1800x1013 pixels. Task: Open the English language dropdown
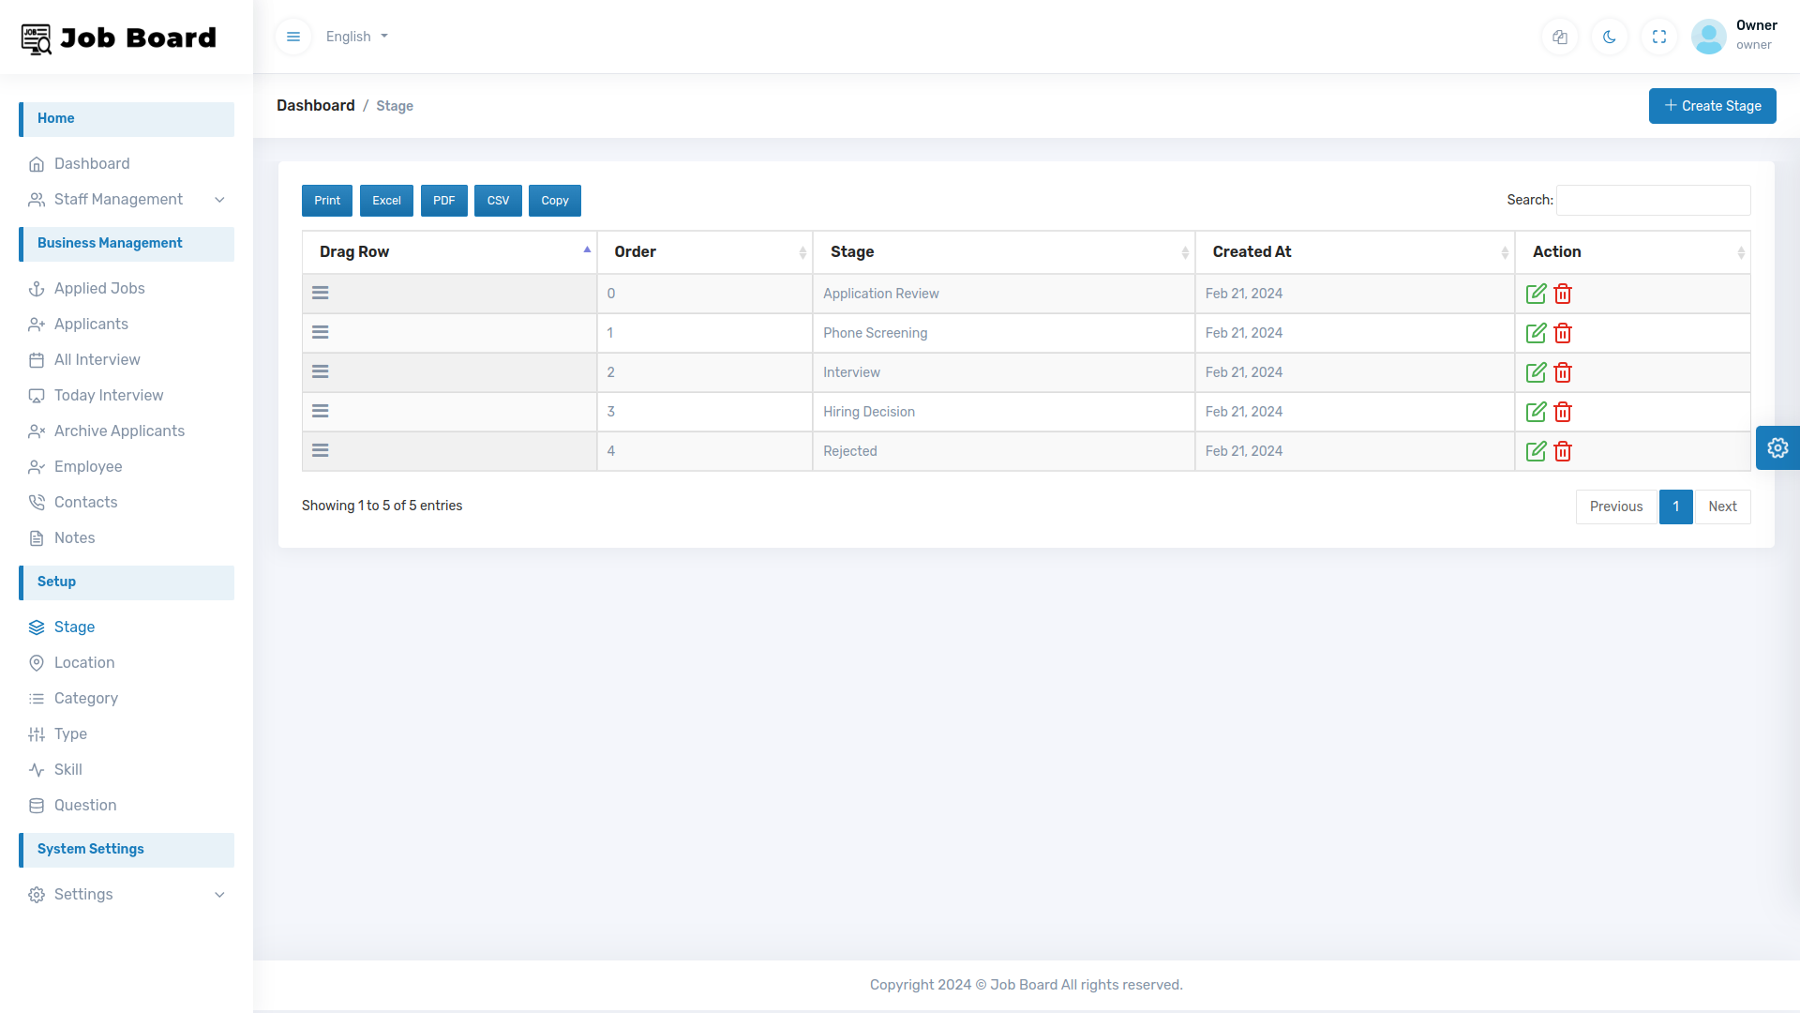(356, 37)
